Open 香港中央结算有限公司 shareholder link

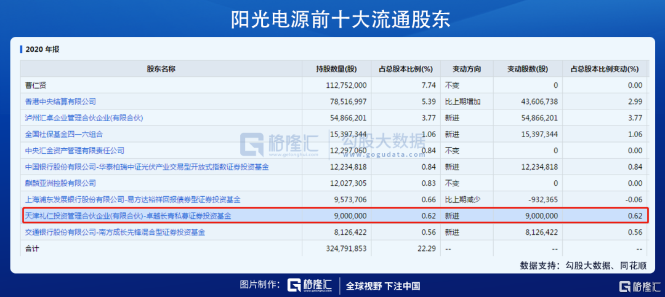coord(60,101)
